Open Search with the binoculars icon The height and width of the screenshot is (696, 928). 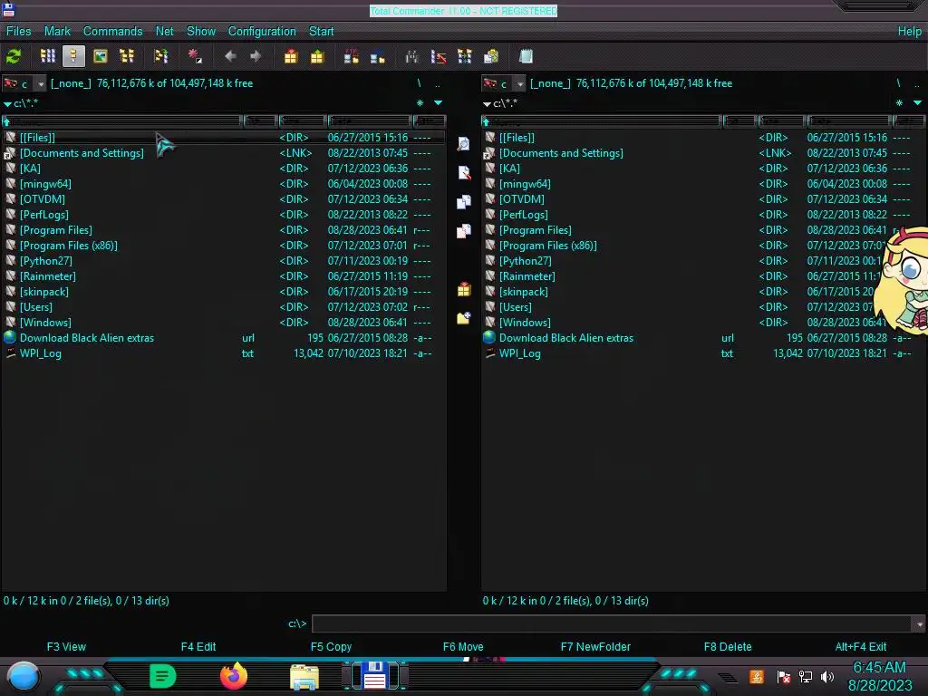pos(412,57)
